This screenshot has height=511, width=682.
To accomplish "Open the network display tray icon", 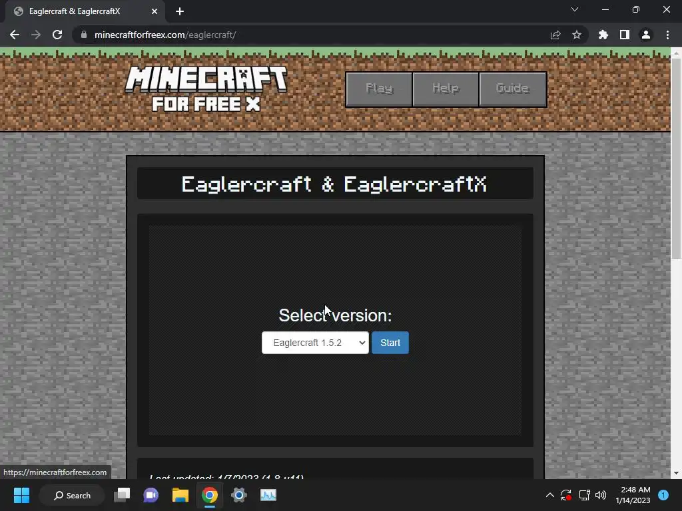I will [x=584, y=495].
